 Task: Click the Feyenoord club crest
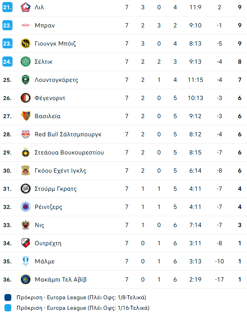coord(25,98)
